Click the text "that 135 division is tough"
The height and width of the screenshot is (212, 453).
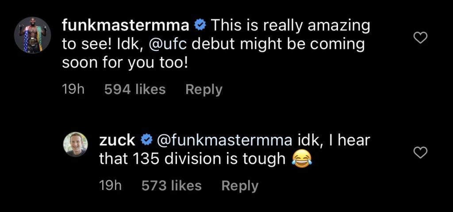(192, 159)
